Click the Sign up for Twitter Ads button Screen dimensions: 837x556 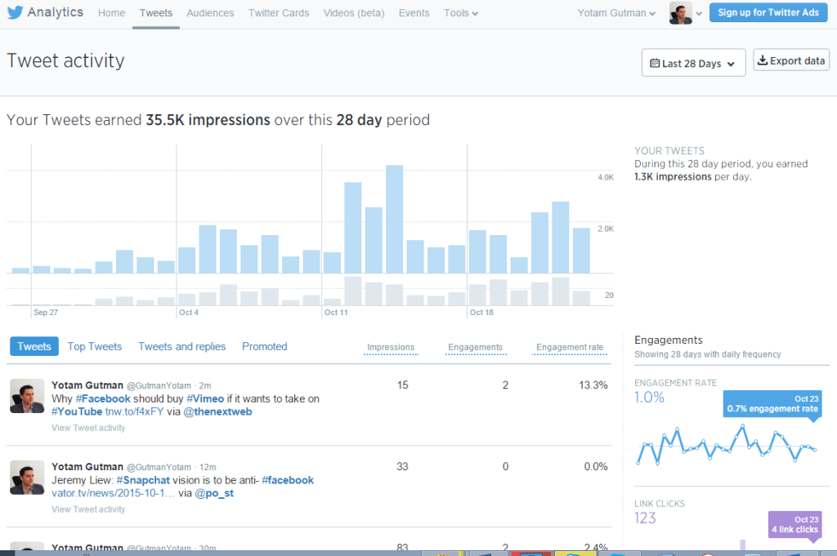(x=768, y=12)
